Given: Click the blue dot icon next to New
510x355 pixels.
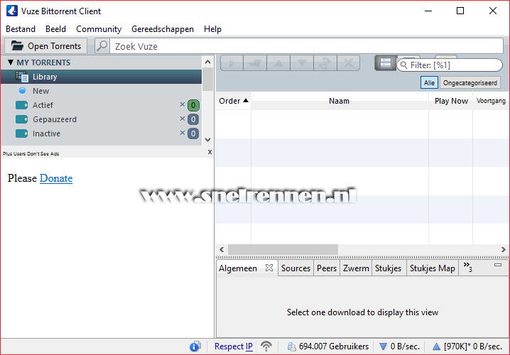Looking at the screenshot, I should point(22,91).
